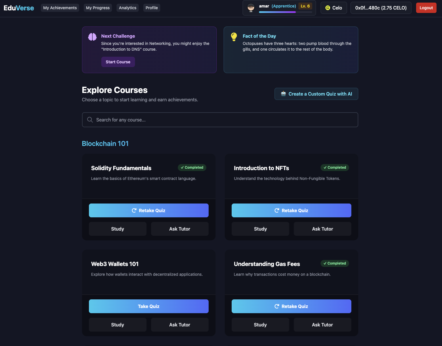
Task: Click the refresh icon on Understanding Gas Fees quiz
Action: pos(277,306)
